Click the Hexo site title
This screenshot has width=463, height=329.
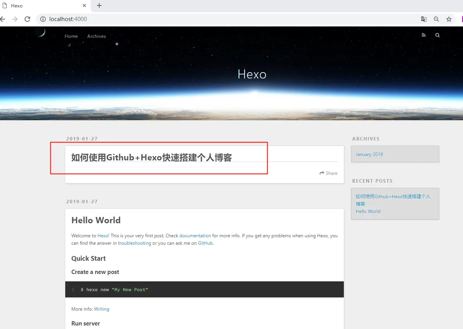pyautogui.click(x=252, y=74)
